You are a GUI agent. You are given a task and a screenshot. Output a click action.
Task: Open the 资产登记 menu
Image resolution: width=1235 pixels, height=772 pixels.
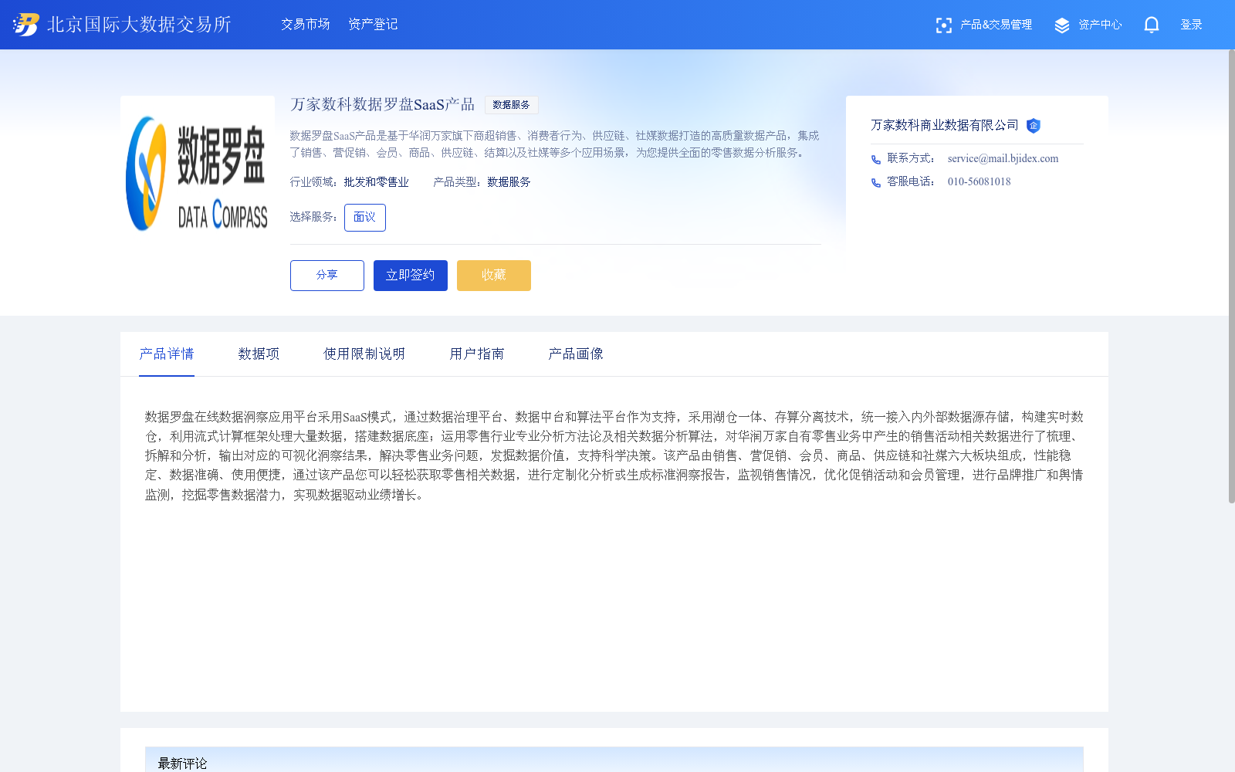tap(373, 25)
